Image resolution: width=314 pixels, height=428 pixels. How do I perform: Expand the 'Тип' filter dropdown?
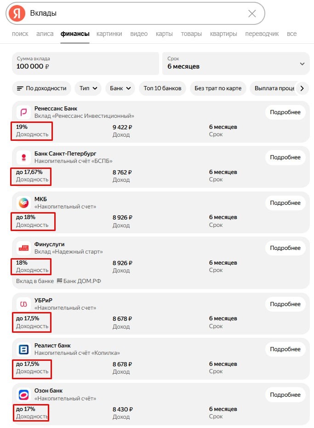(x=88, y=88)
